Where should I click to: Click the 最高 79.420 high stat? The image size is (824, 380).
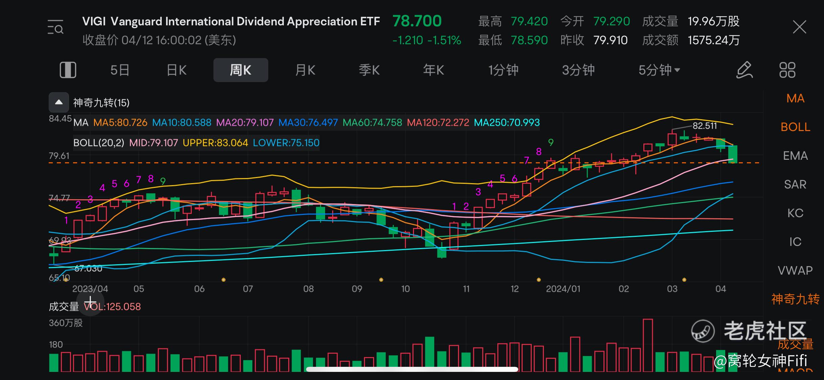tap(513, 21)
